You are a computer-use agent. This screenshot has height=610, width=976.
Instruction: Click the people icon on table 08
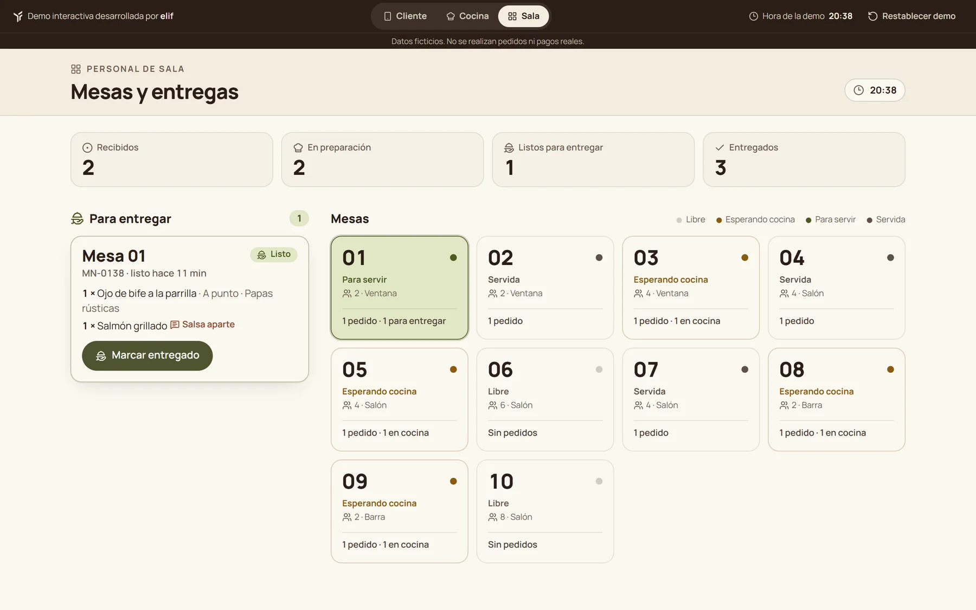point(784,405)
